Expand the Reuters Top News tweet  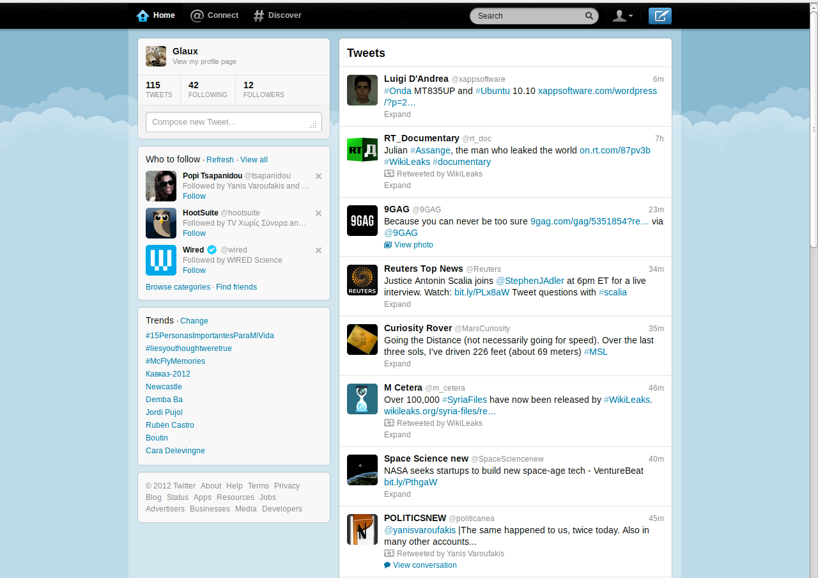397,304
